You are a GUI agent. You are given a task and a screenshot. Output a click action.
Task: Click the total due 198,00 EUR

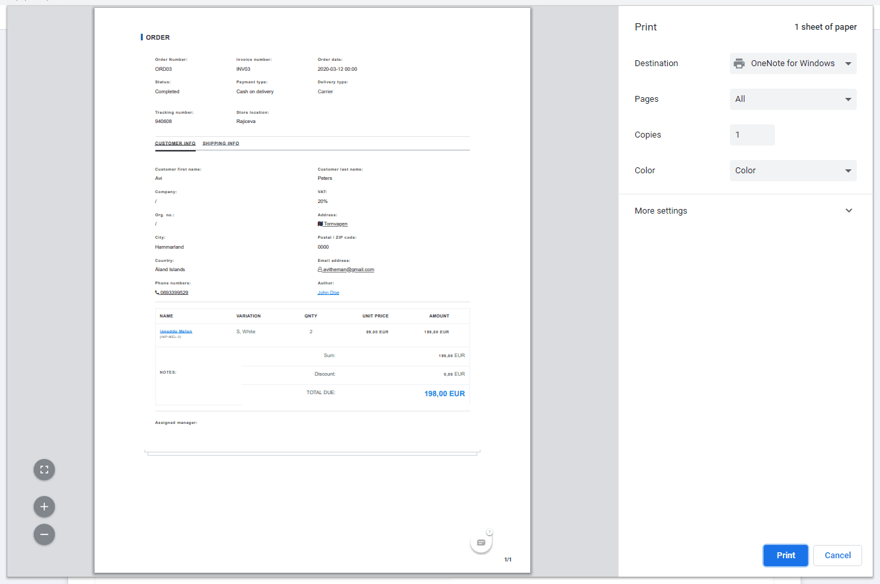pyautogui.click(x=444, y=394)
